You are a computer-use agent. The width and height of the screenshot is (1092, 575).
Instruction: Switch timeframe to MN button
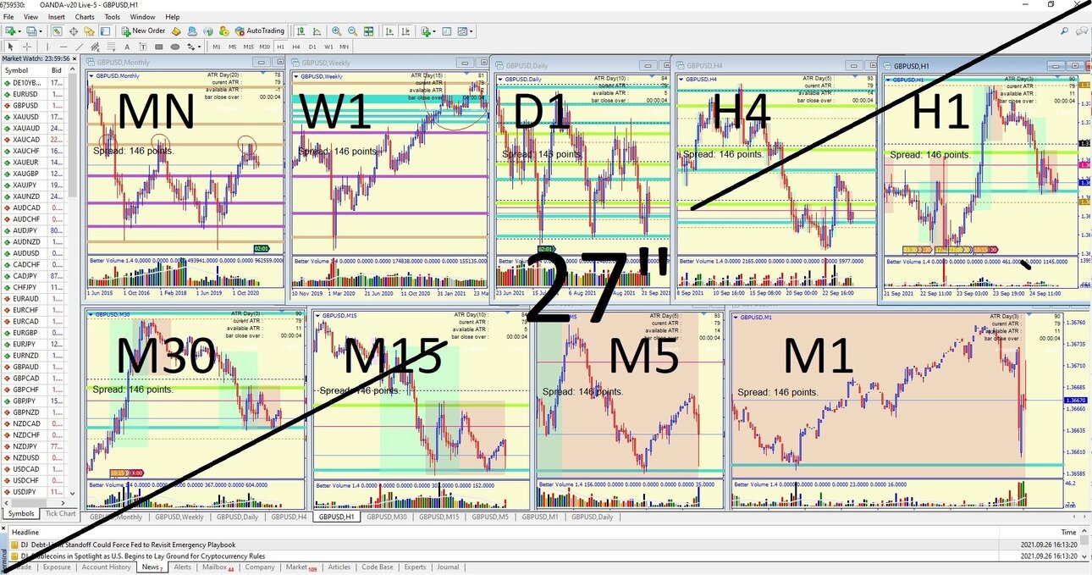point(344,47)
